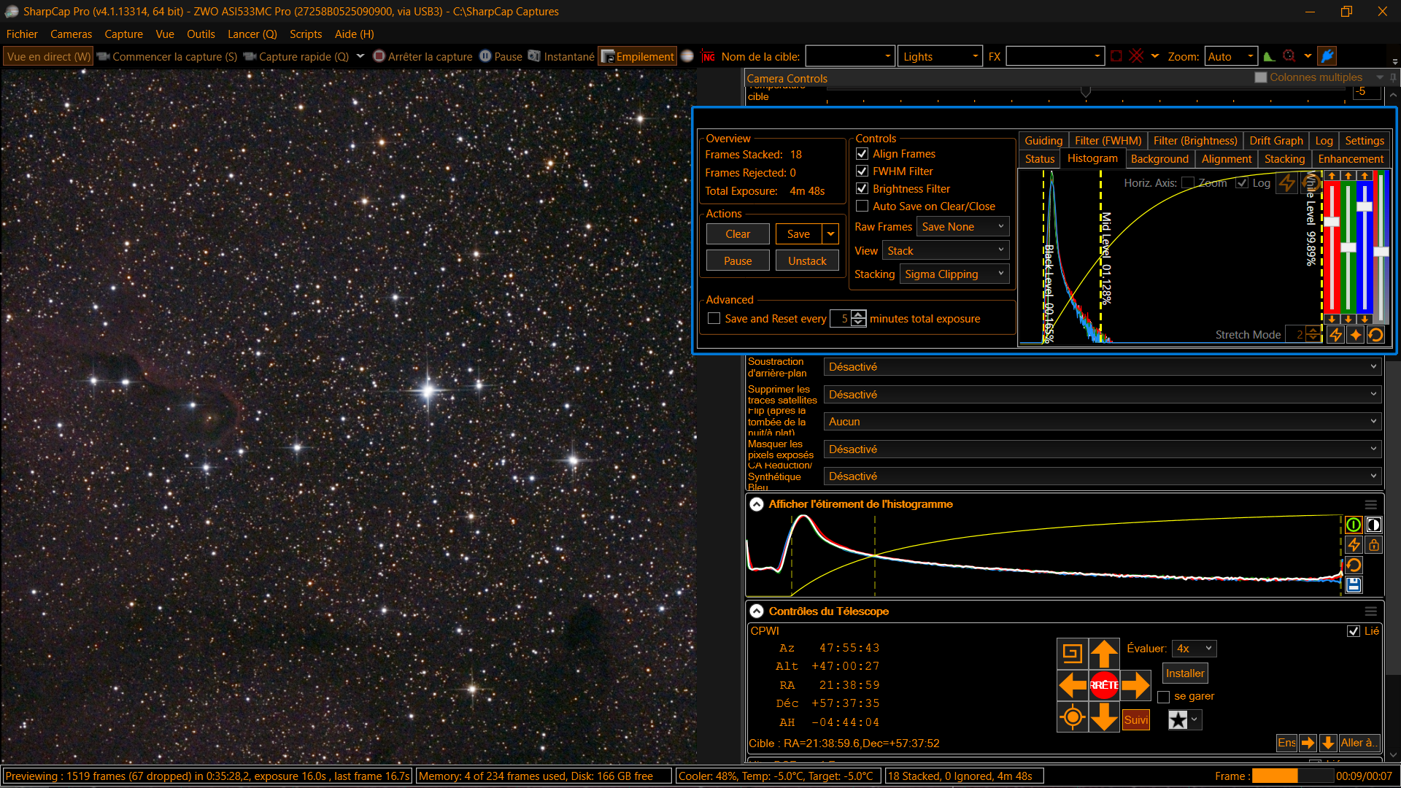Auto-stretch display histogram lightning icon
This screenshot has height=788, width=1401.
pos(1354,545)
